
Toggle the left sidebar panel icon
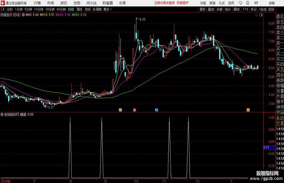click(2, 9)
